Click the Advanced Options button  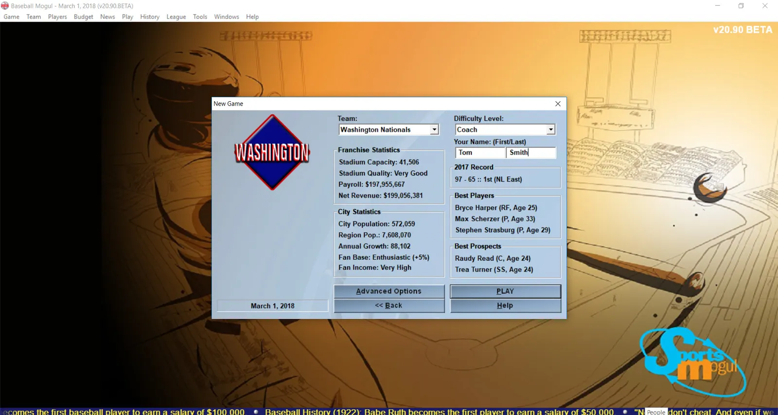389,291
